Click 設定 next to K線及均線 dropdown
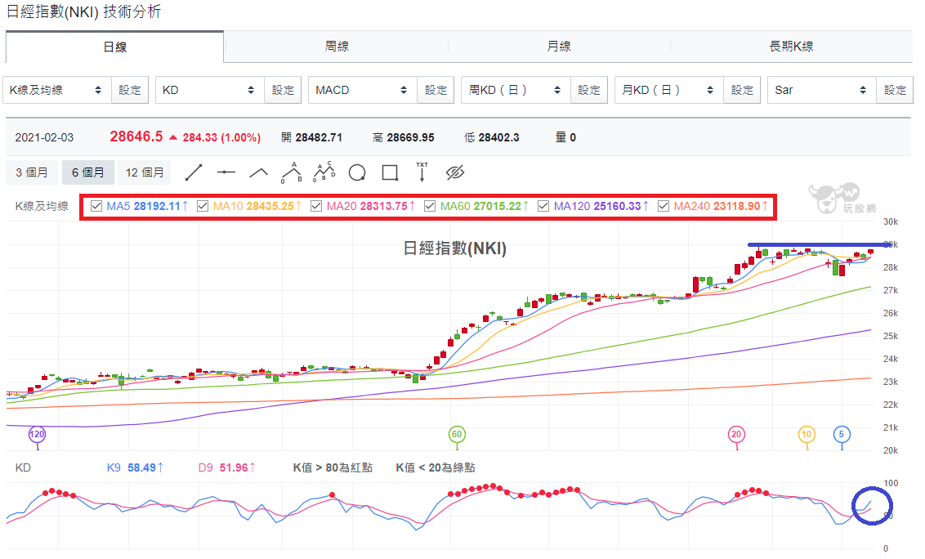This screenshot has height=559, width=925. point(130,91)
